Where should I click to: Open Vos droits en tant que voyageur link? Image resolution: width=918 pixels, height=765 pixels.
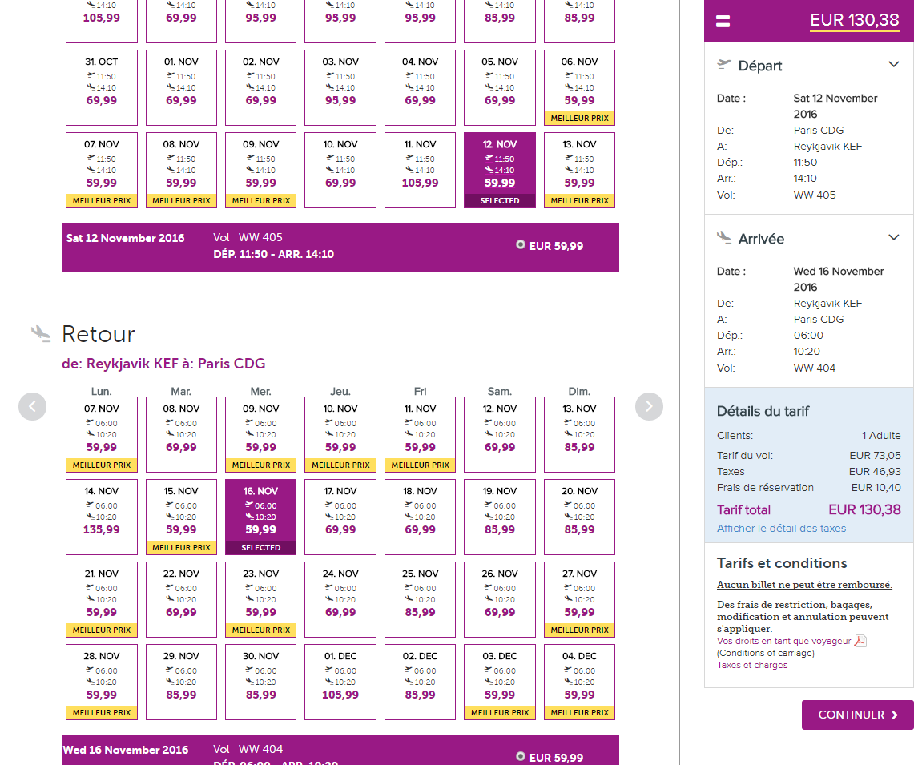[x=783, y=641]
